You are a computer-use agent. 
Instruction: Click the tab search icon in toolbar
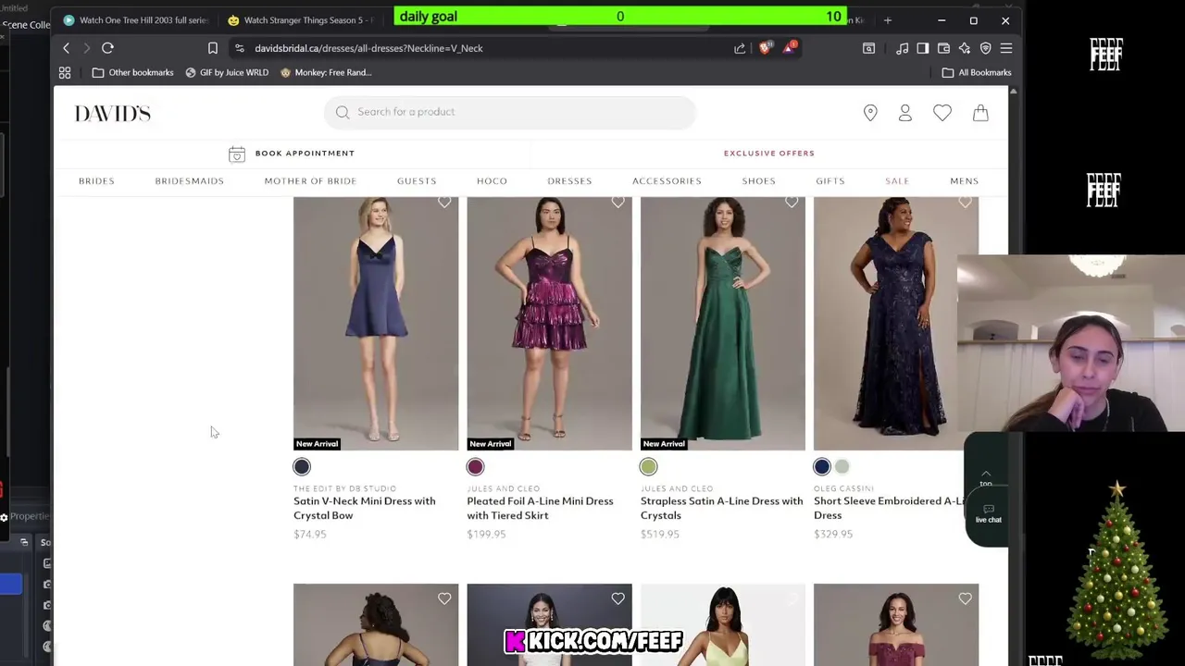868,48
